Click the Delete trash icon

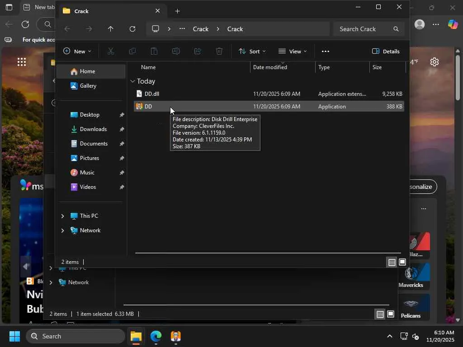click(219, 52)
